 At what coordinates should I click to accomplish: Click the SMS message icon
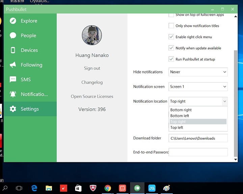[x=13, y=79]
